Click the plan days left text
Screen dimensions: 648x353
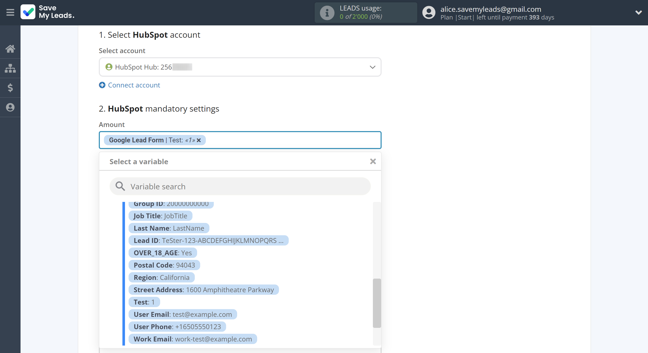tap(497, 17)
